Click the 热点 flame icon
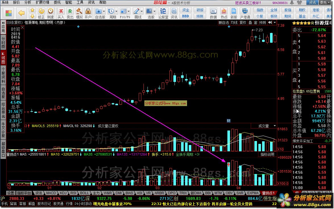 pyautogui.click(x=224, y=11)
